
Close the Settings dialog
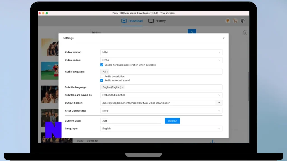point(223,38)
